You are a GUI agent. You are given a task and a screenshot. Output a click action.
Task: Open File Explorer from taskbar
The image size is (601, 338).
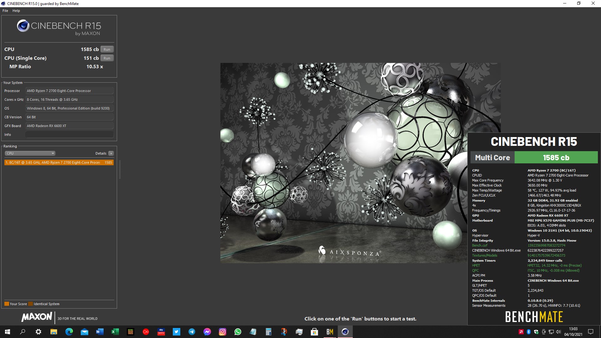pyautogui.click(x=54, y=332)
